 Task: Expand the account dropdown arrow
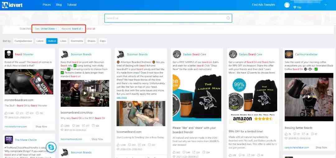326,5
